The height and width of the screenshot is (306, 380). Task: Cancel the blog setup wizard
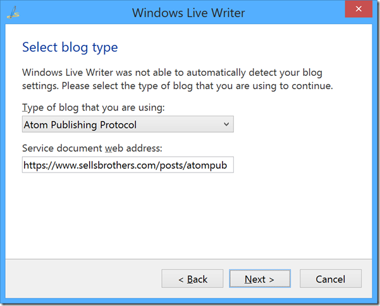pos(331,279)
